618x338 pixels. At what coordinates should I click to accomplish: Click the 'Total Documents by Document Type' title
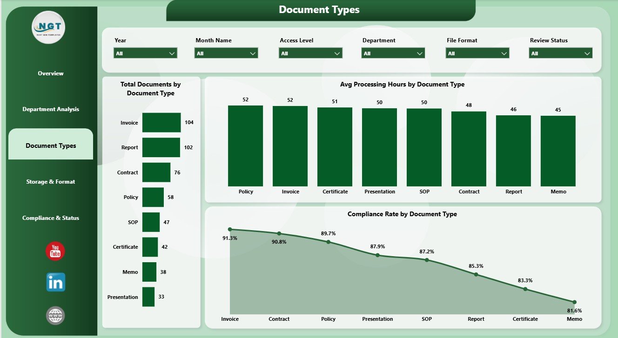151,89
